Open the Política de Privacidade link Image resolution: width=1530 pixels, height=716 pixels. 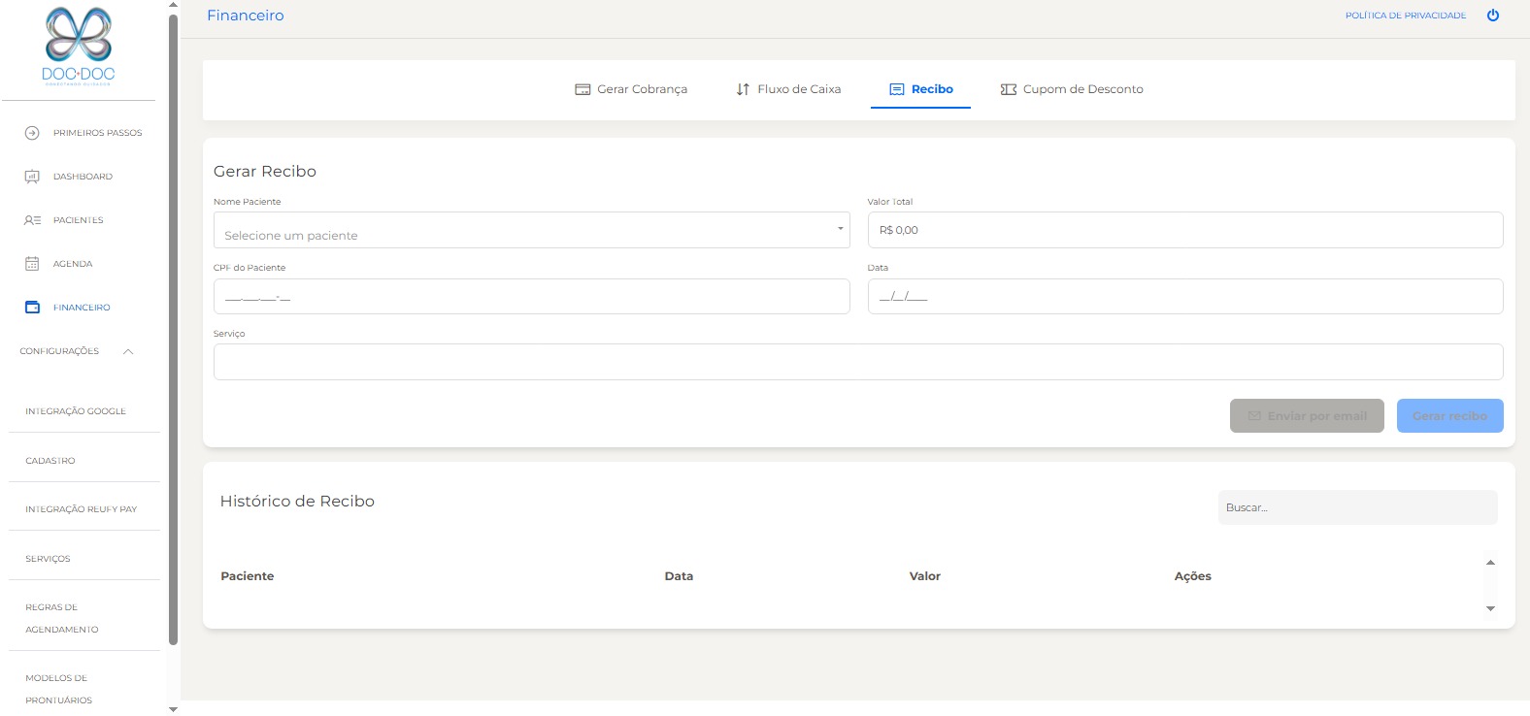point(1405,16)
